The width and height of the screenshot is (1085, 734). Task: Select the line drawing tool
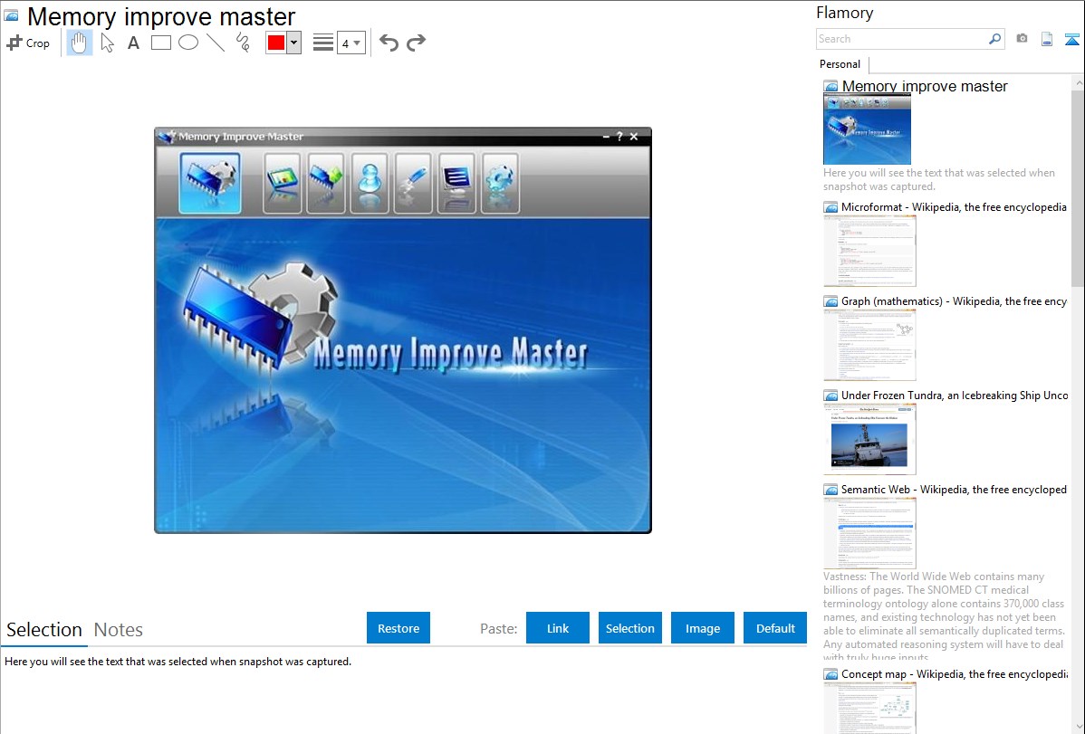pos(216,43)
